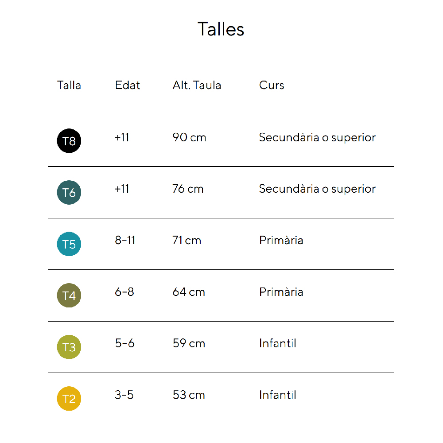Select the 53 cm height value
Screen dimensions: 443x443
point(189,395)
